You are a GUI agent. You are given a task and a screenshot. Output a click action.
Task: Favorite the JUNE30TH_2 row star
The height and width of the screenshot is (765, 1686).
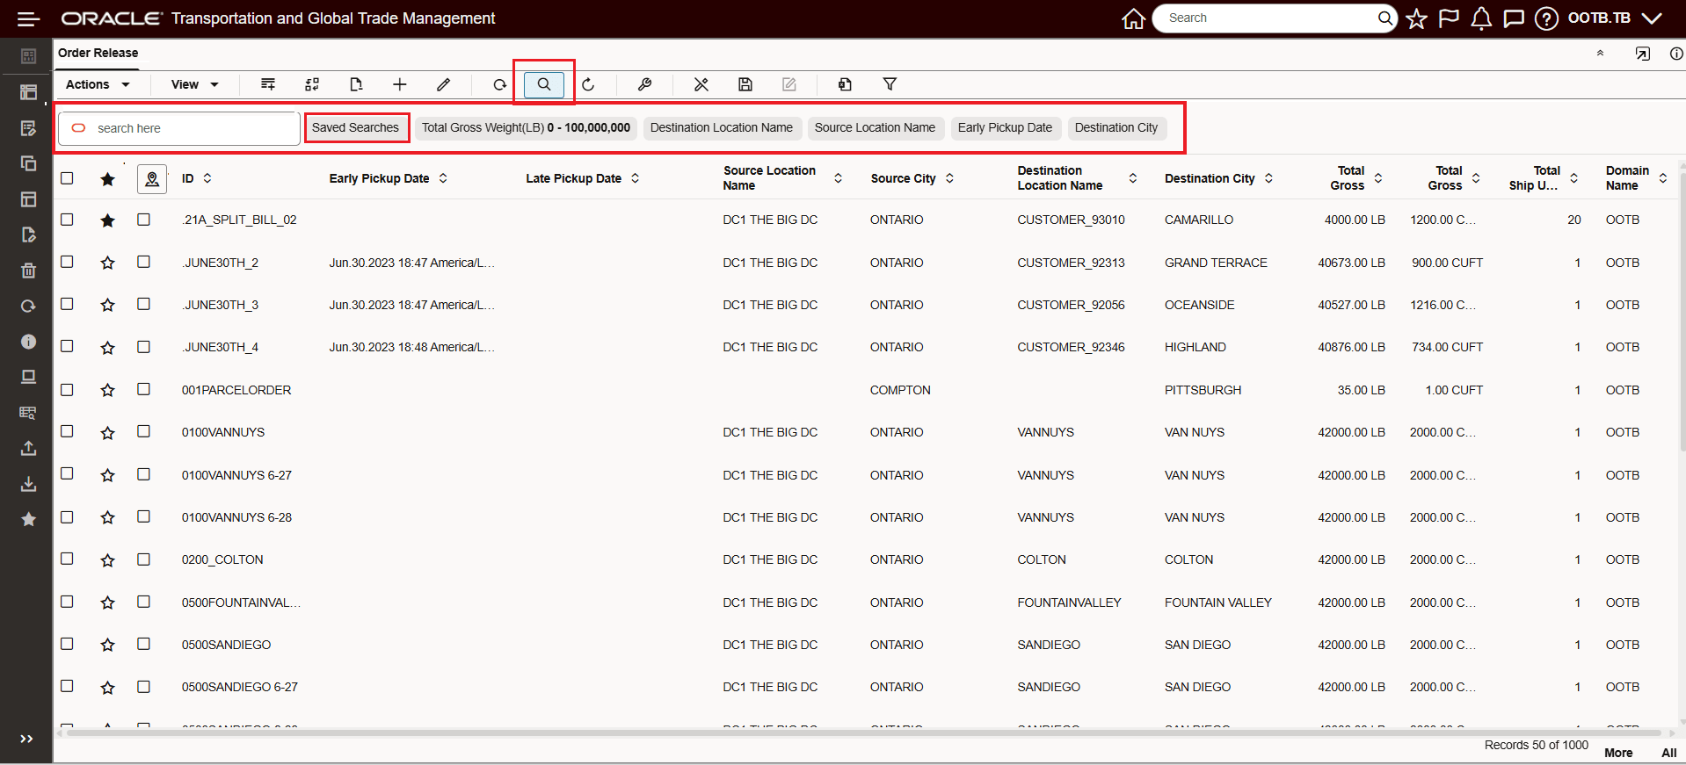click(107, 263)
